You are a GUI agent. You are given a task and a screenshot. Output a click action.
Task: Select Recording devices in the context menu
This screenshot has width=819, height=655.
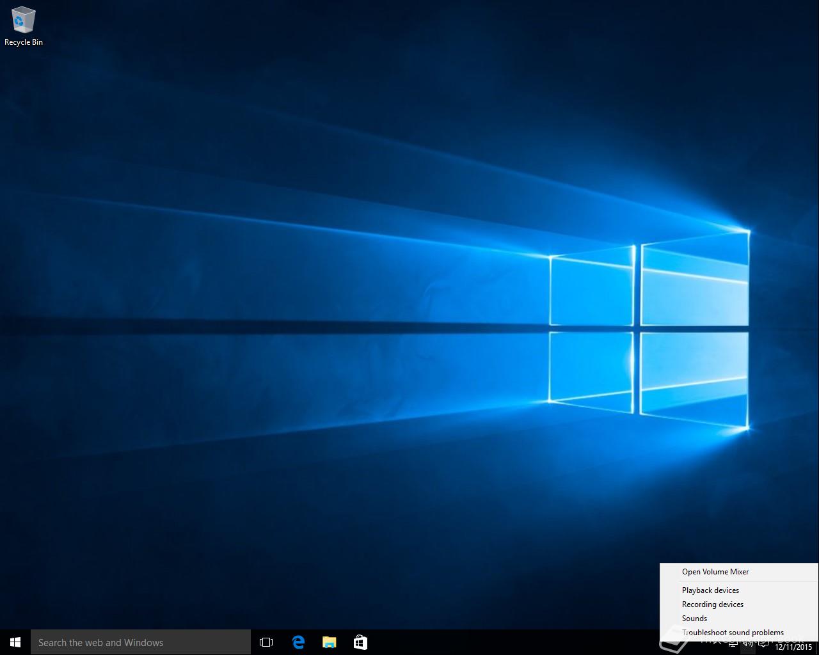[x=739, y=604]
